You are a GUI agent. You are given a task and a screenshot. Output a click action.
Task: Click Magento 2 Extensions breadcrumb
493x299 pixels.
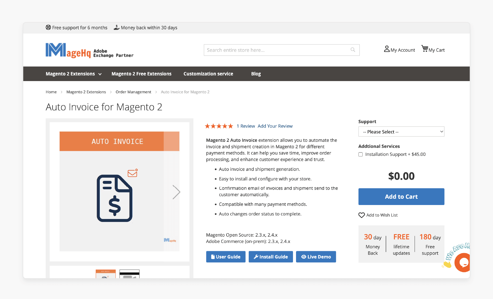click(86, 92)
